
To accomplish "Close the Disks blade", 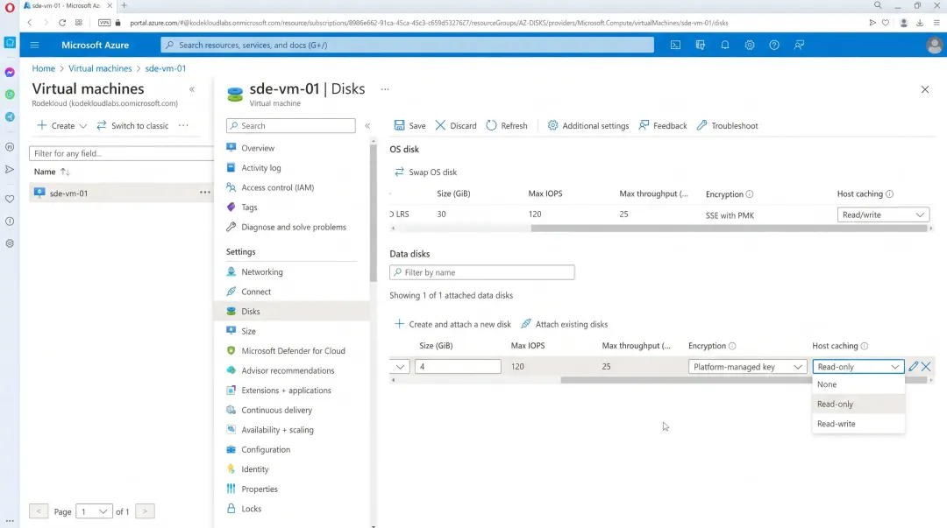I will 925,89.
